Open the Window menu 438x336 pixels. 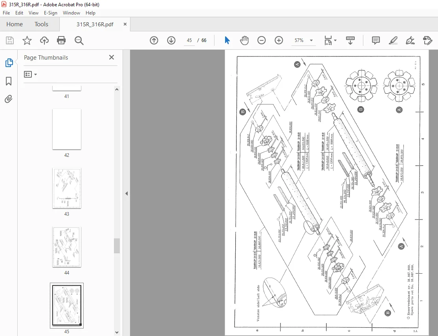click(x=71, y=13)
